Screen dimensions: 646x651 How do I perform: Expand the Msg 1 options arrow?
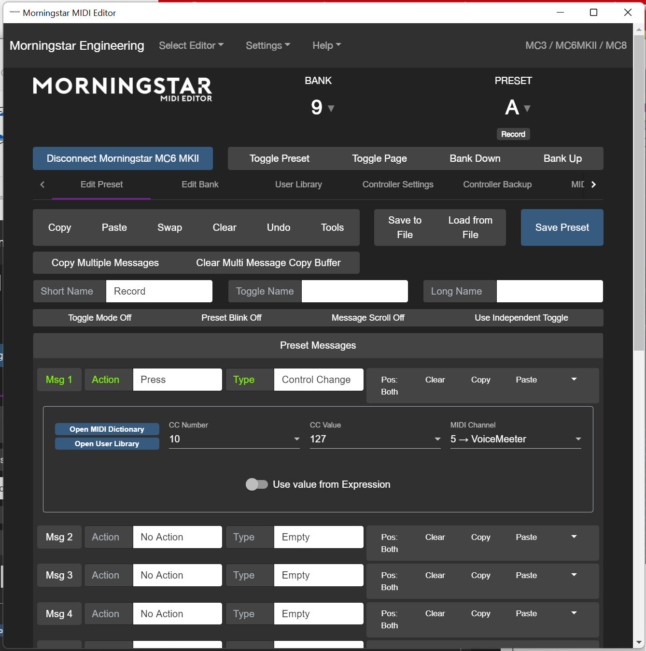pos(574,380)
